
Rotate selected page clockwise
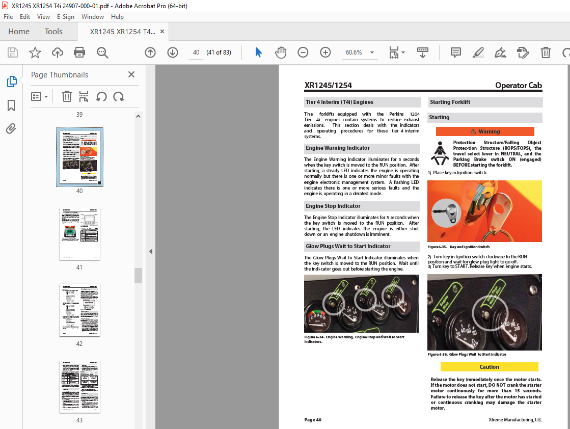(119, 96)
